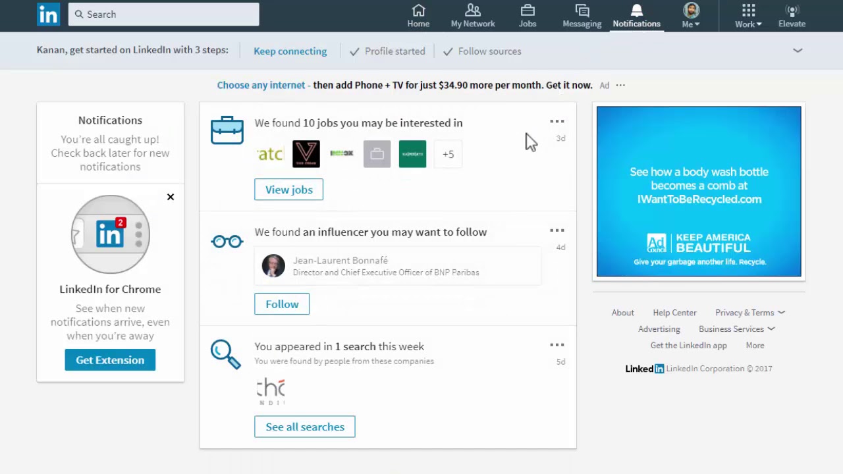Click 'You appeared in 1 search this week'

339,346
